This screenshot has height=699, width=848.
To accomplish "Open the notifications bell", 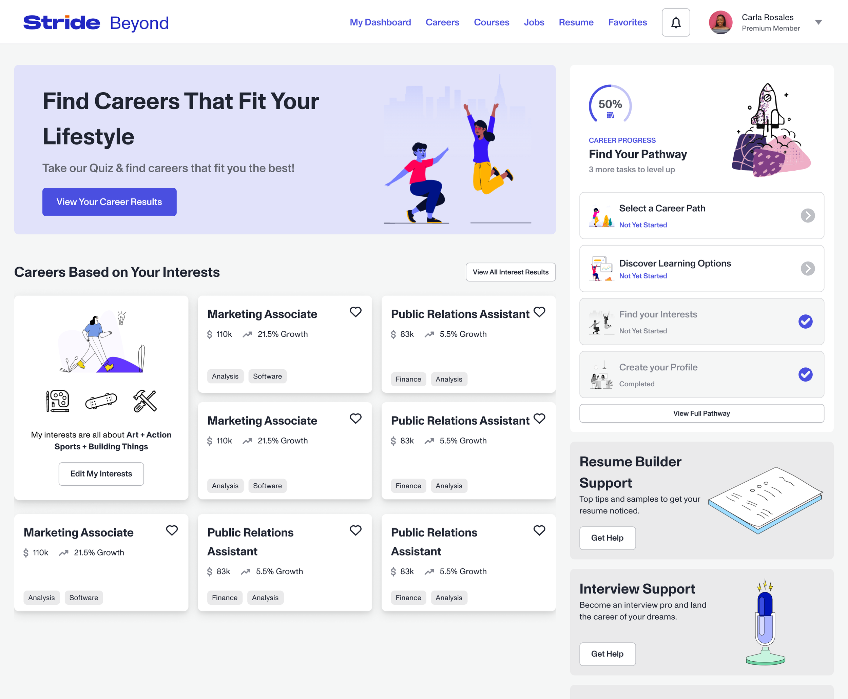I will tap(676, 22).
